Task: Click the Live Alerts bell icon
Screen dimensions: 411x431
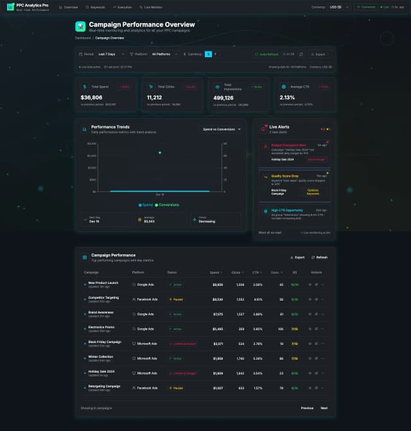Action: pos(263,128)
